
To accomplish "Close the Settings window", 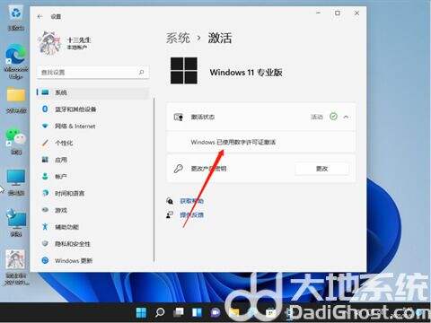I will 356,13.
